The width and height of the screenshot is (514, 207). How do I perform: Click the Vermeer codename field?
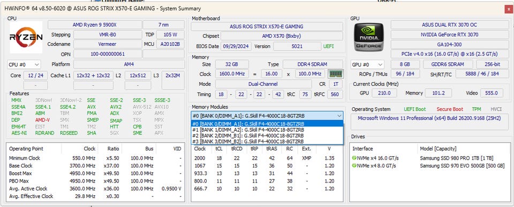(x=108, y=44)
